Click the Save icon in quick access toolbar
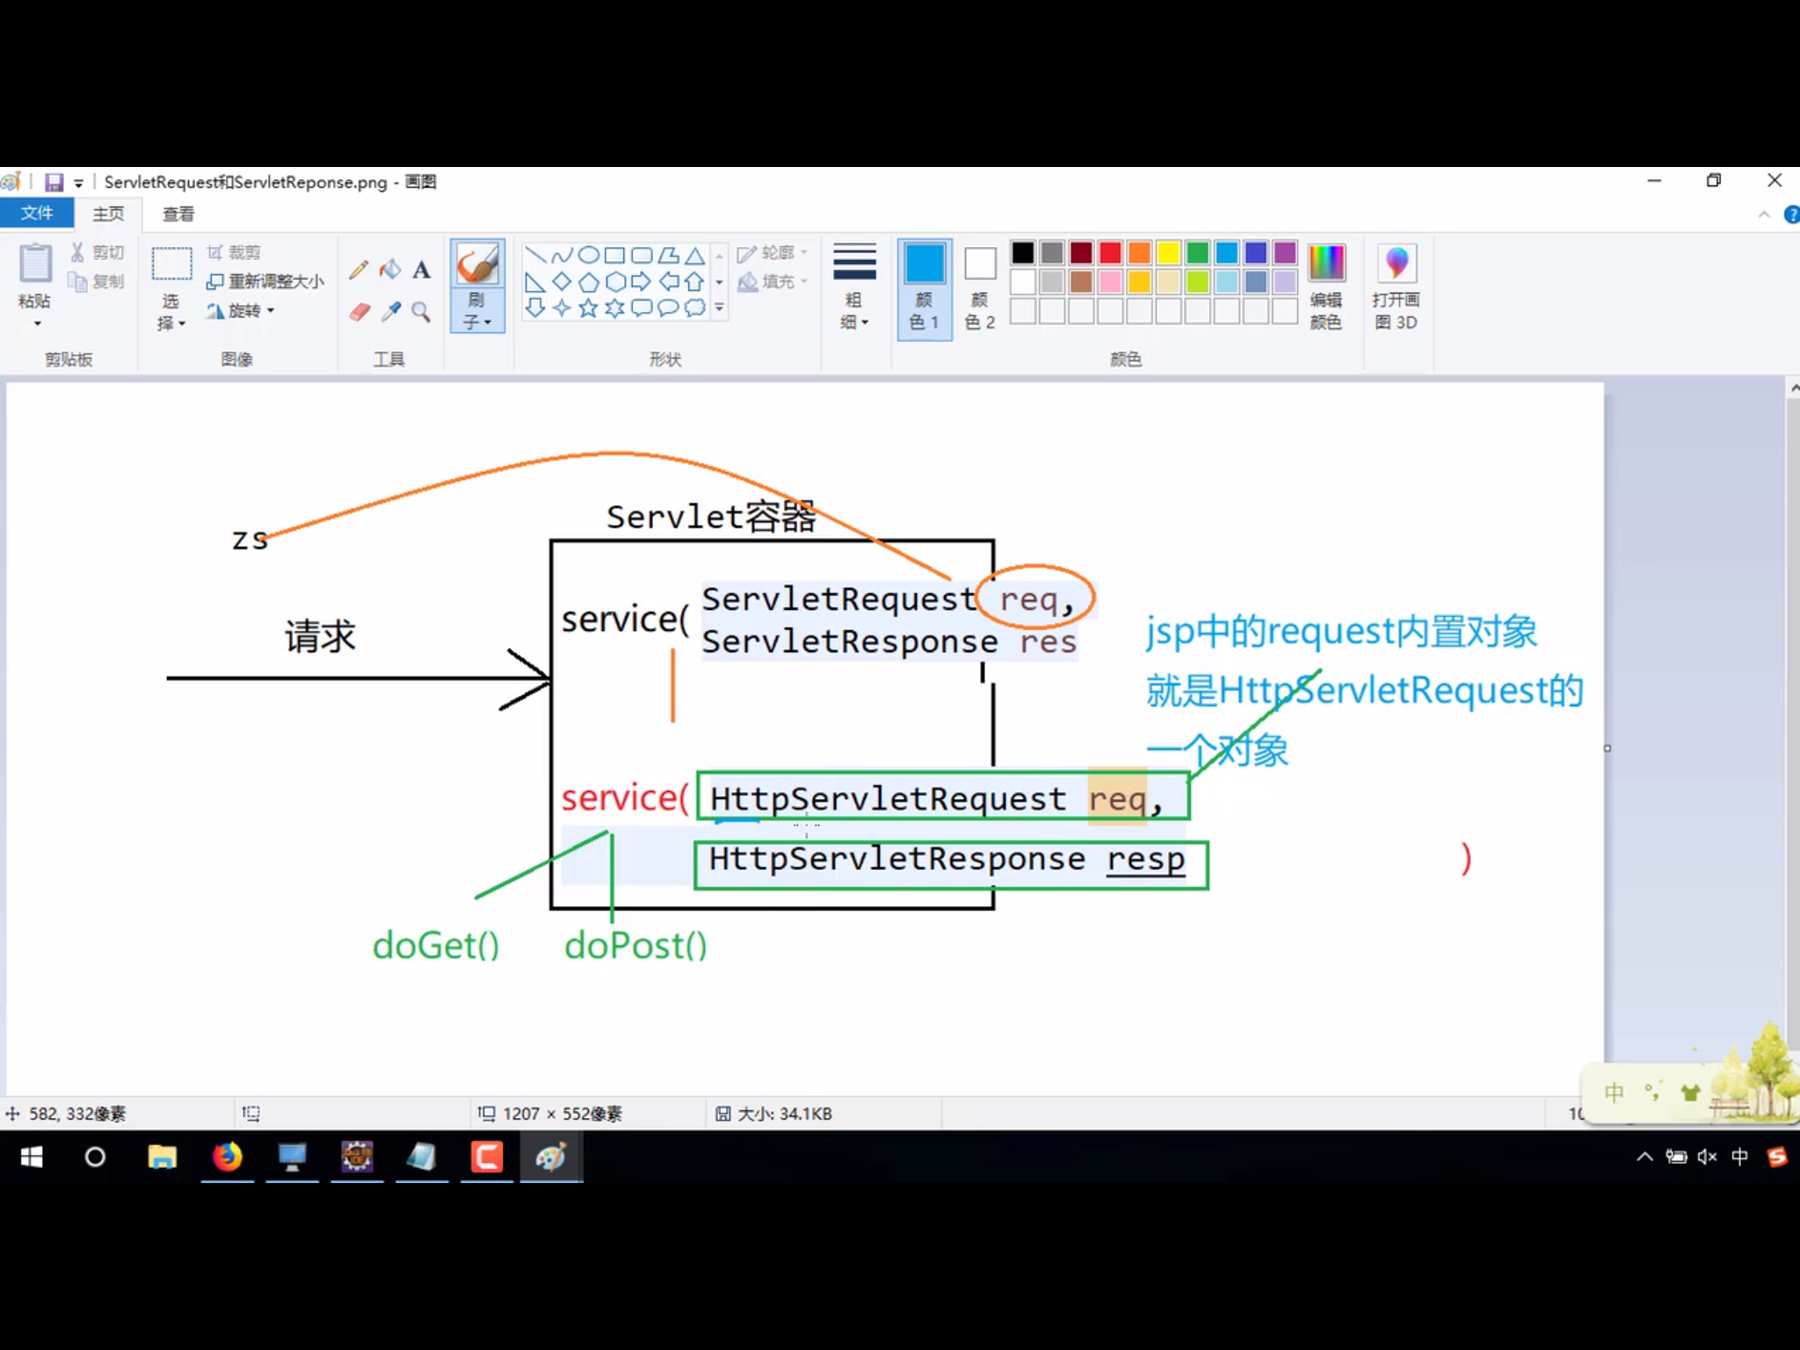This screenshot has height=1350, width=1800. click(54, 182)
